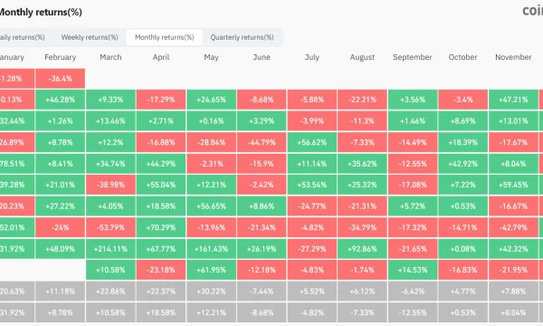Select the +55.04% April cell

[161, 185]
